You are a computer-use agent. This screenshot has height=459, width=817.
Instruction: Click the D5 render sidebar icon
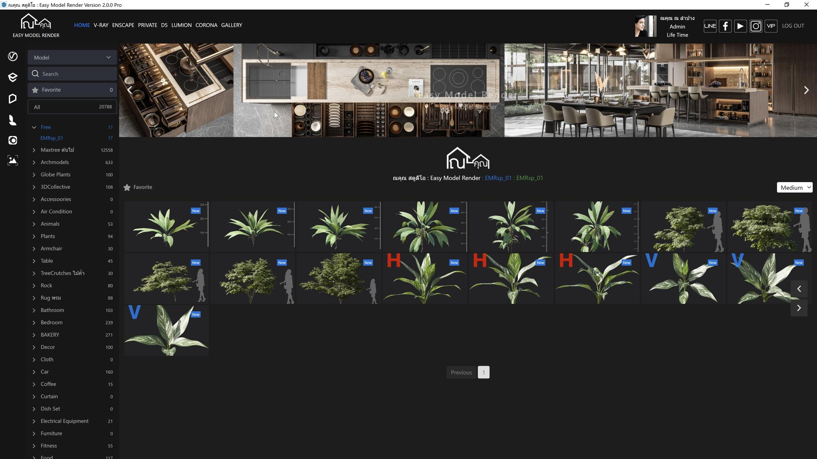pos(13,98)
